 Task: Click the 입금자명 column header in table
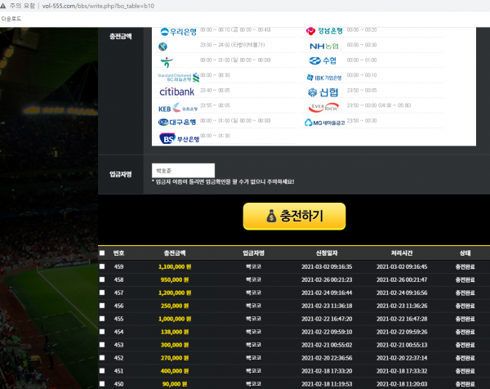coord(253,253)
